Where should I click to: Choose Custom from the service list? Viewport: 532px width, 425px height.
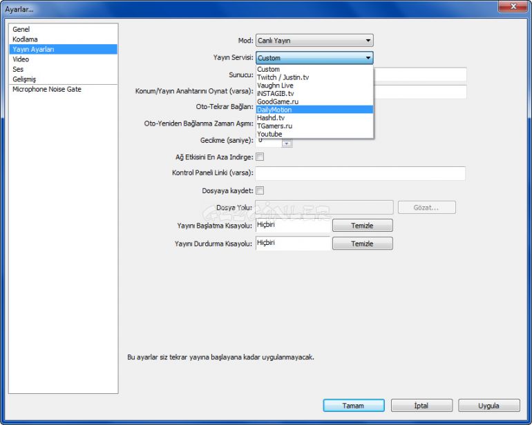(x=314, y=69)
